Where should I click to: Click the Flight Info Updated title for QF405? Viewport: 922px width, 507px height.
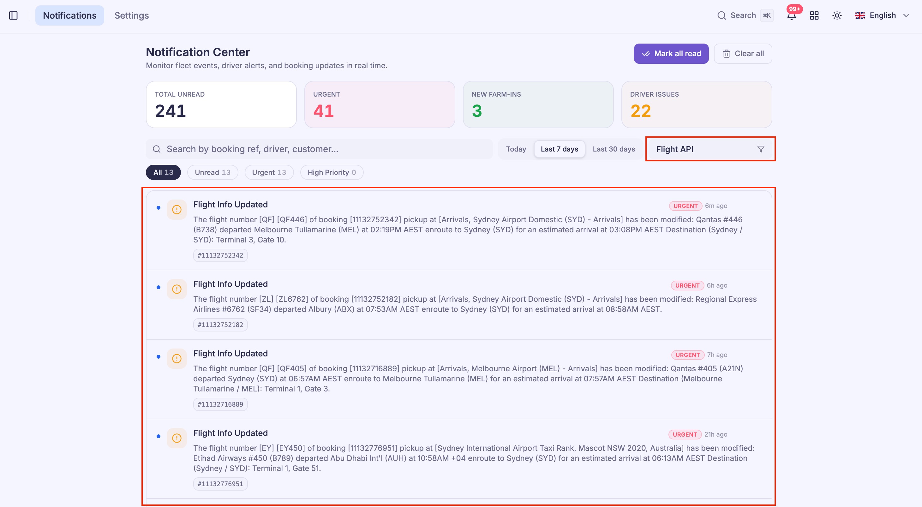(230, 354)
